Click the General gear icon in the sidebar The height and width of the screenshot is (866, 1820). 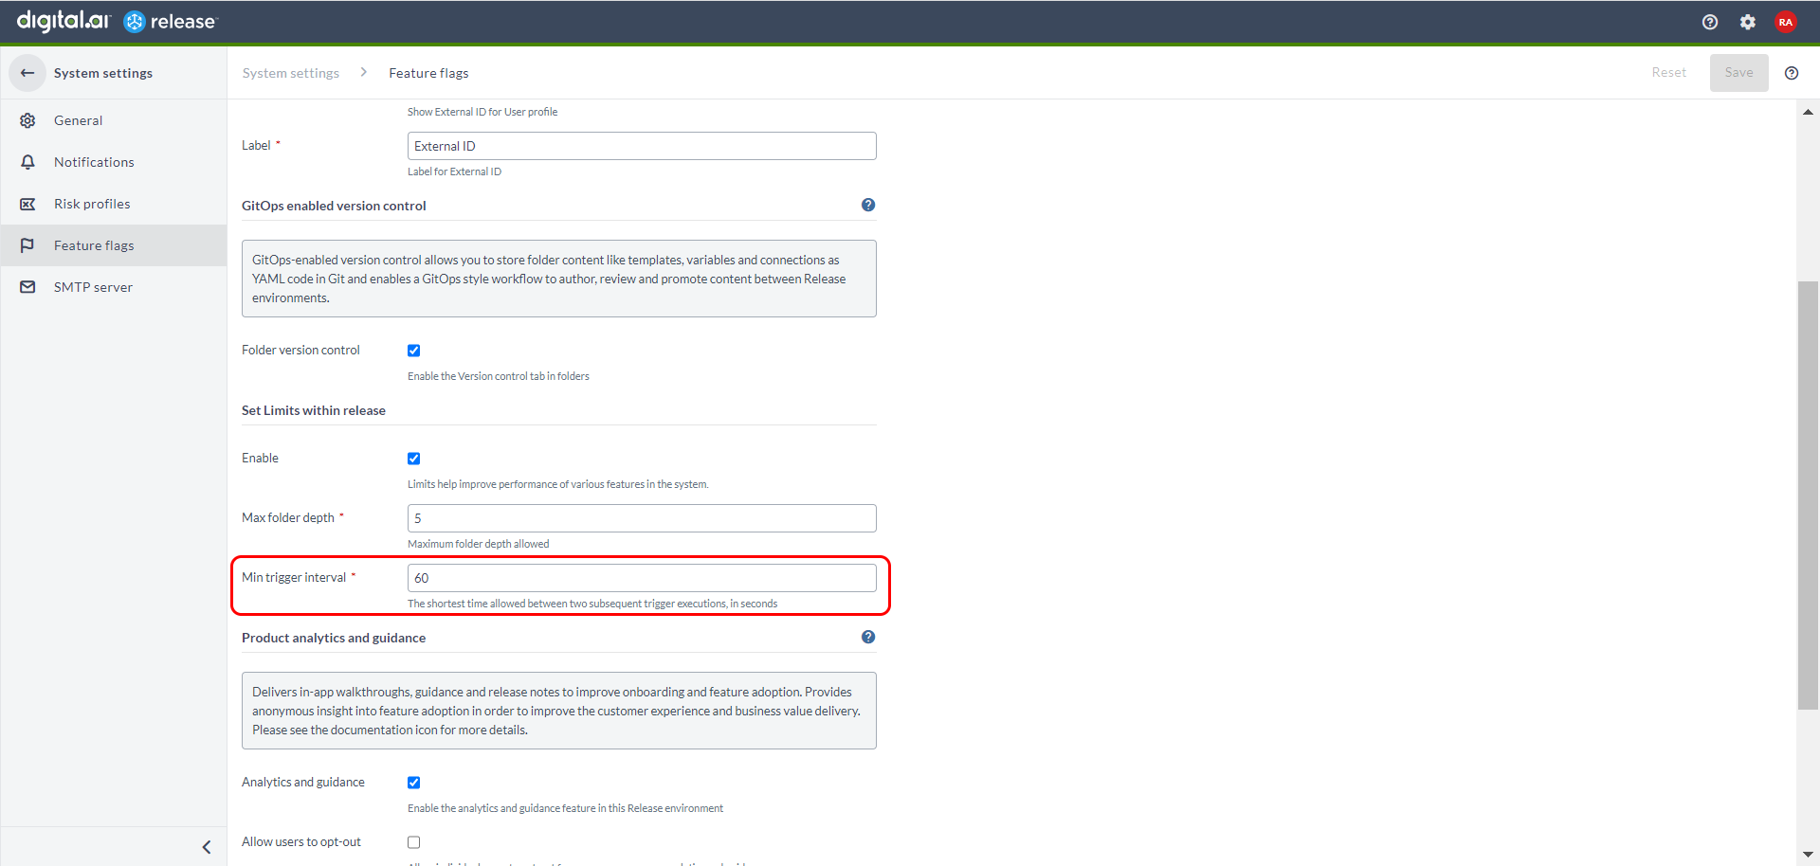tap(27, 120)
